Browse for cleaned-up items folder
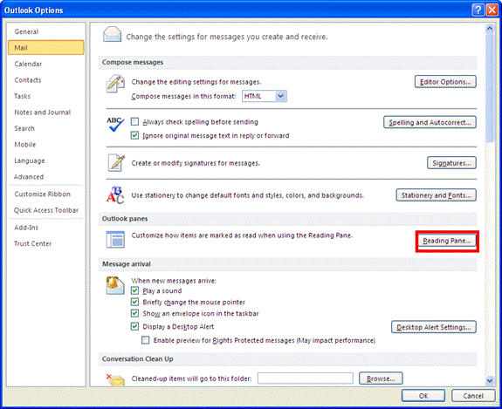This screenshot has height=409, width=502. (x=381, y=378)
